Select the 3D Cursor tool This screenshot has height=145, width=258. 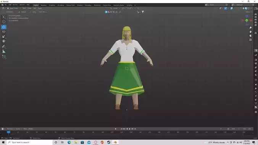4,22
